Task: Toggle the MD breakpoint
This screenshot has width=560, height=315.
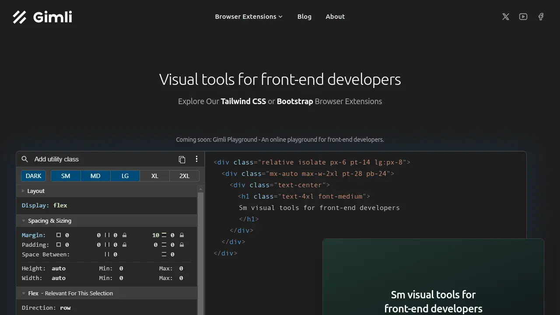Action: pos(95,176)
